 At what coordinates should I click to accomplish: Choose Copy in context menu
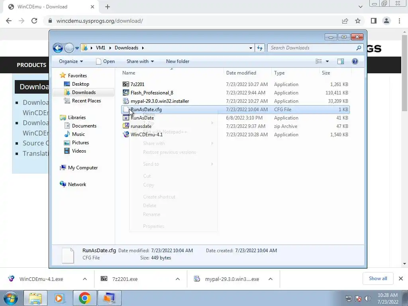(174, 185)
